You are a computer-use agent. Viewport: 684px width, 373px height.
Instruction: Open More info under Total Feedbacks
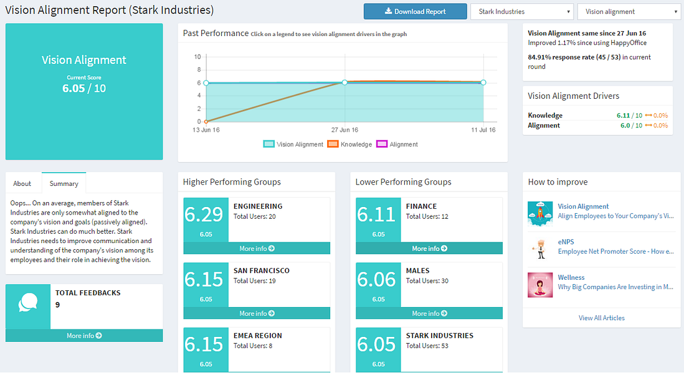tap(84, 336)
